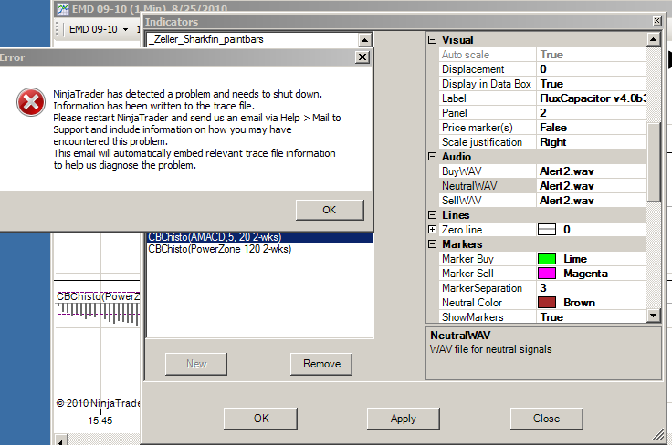Collapse the Lines property group
Screen dimensions: 672x445
[x=433, y=215]
